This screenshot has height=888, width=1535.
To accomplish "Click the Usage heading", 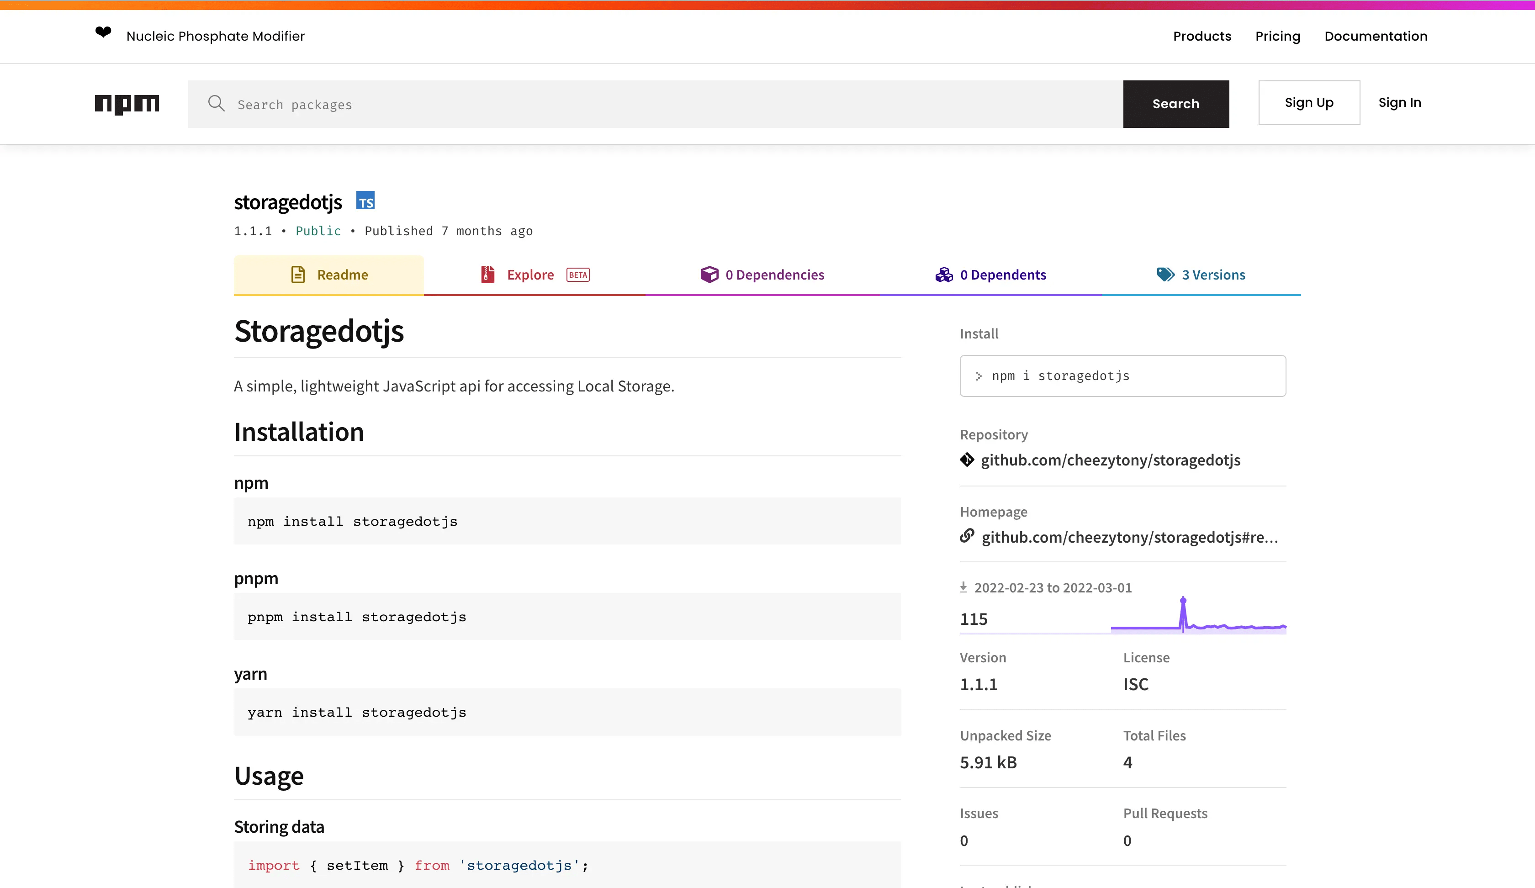I will pos(269,776).
